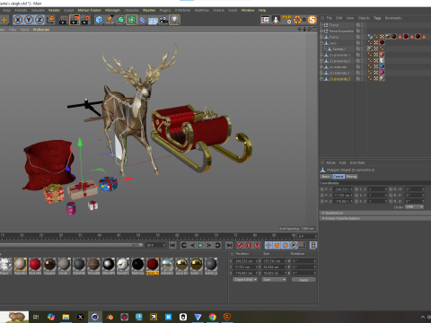431x323 pixels.
Task: Expand the Cx presente.2 object tree
Action: coord(321,61)
